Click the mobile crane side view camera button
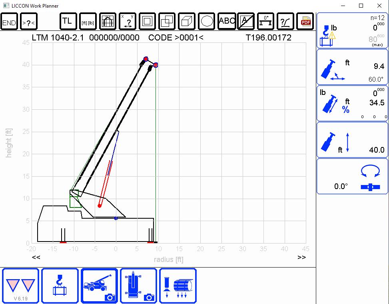The height and width of the screenshot is (304, 389). [99, 286]
